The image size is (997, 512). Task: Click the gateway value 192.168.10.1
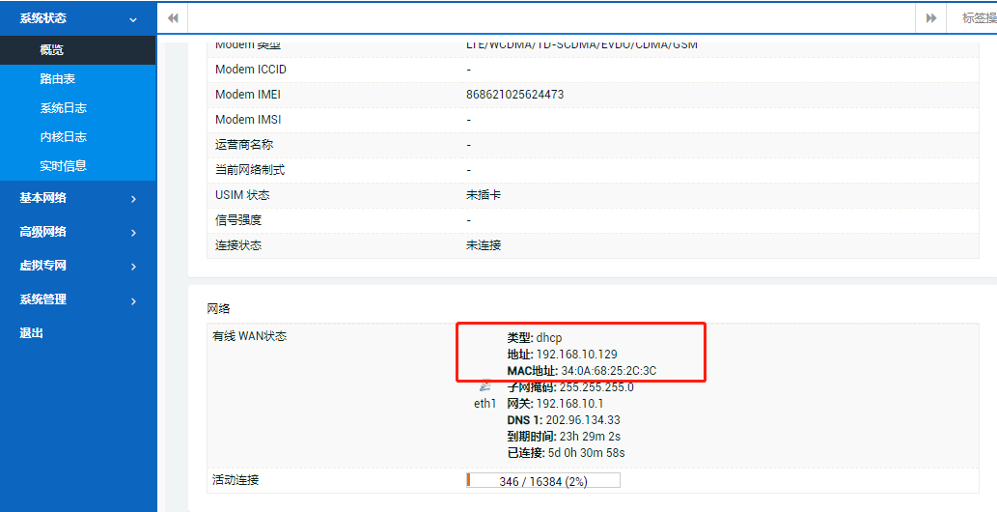pyautogui.click(x=569, y=404)
